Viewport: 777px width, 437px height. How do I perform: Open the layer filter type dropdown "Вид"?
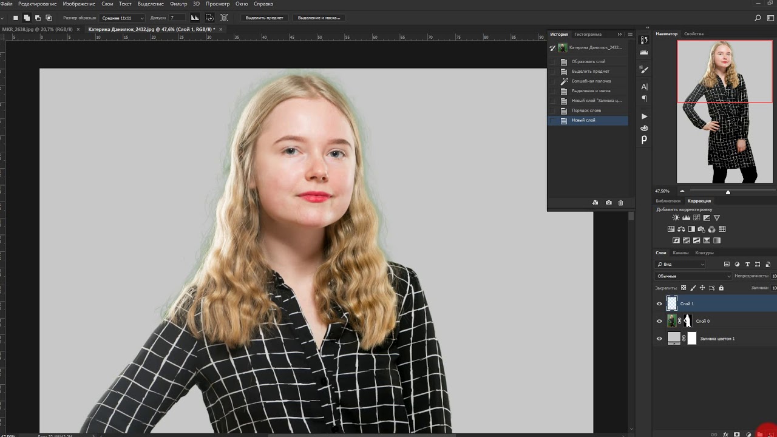pos(680,264)
